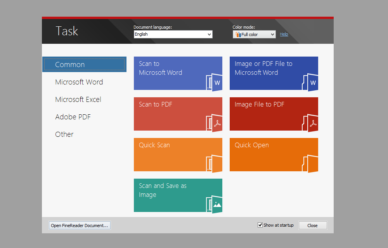Switch to the Microsoft Word category
Image resolution: width=388 pixels, height=248 pixels.
(79, 82)
